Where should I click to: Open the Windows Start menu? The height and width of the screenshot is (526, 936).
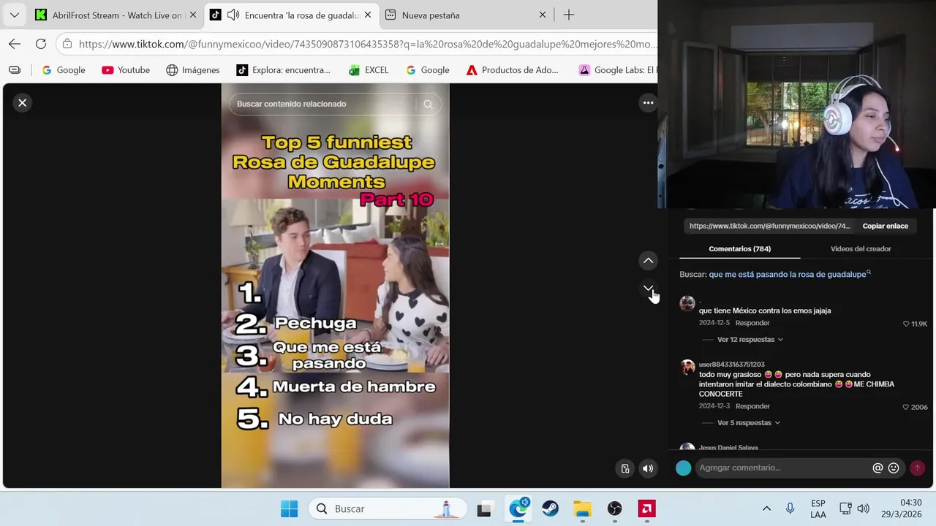click(290, 508)
